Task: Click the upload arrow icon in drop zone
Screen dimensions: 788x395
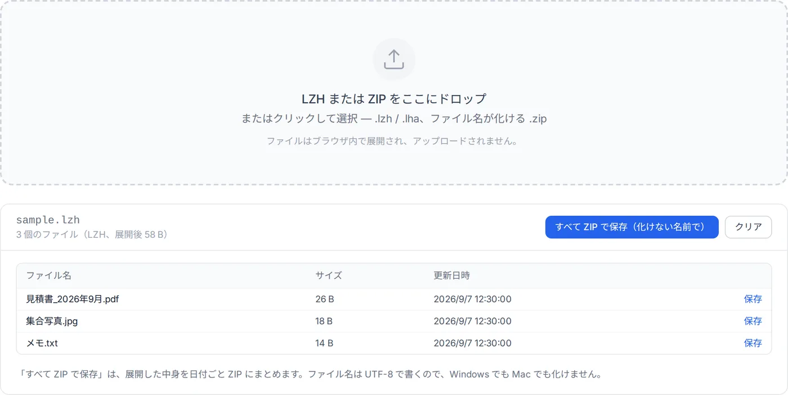Action: [x=394, y=60]
